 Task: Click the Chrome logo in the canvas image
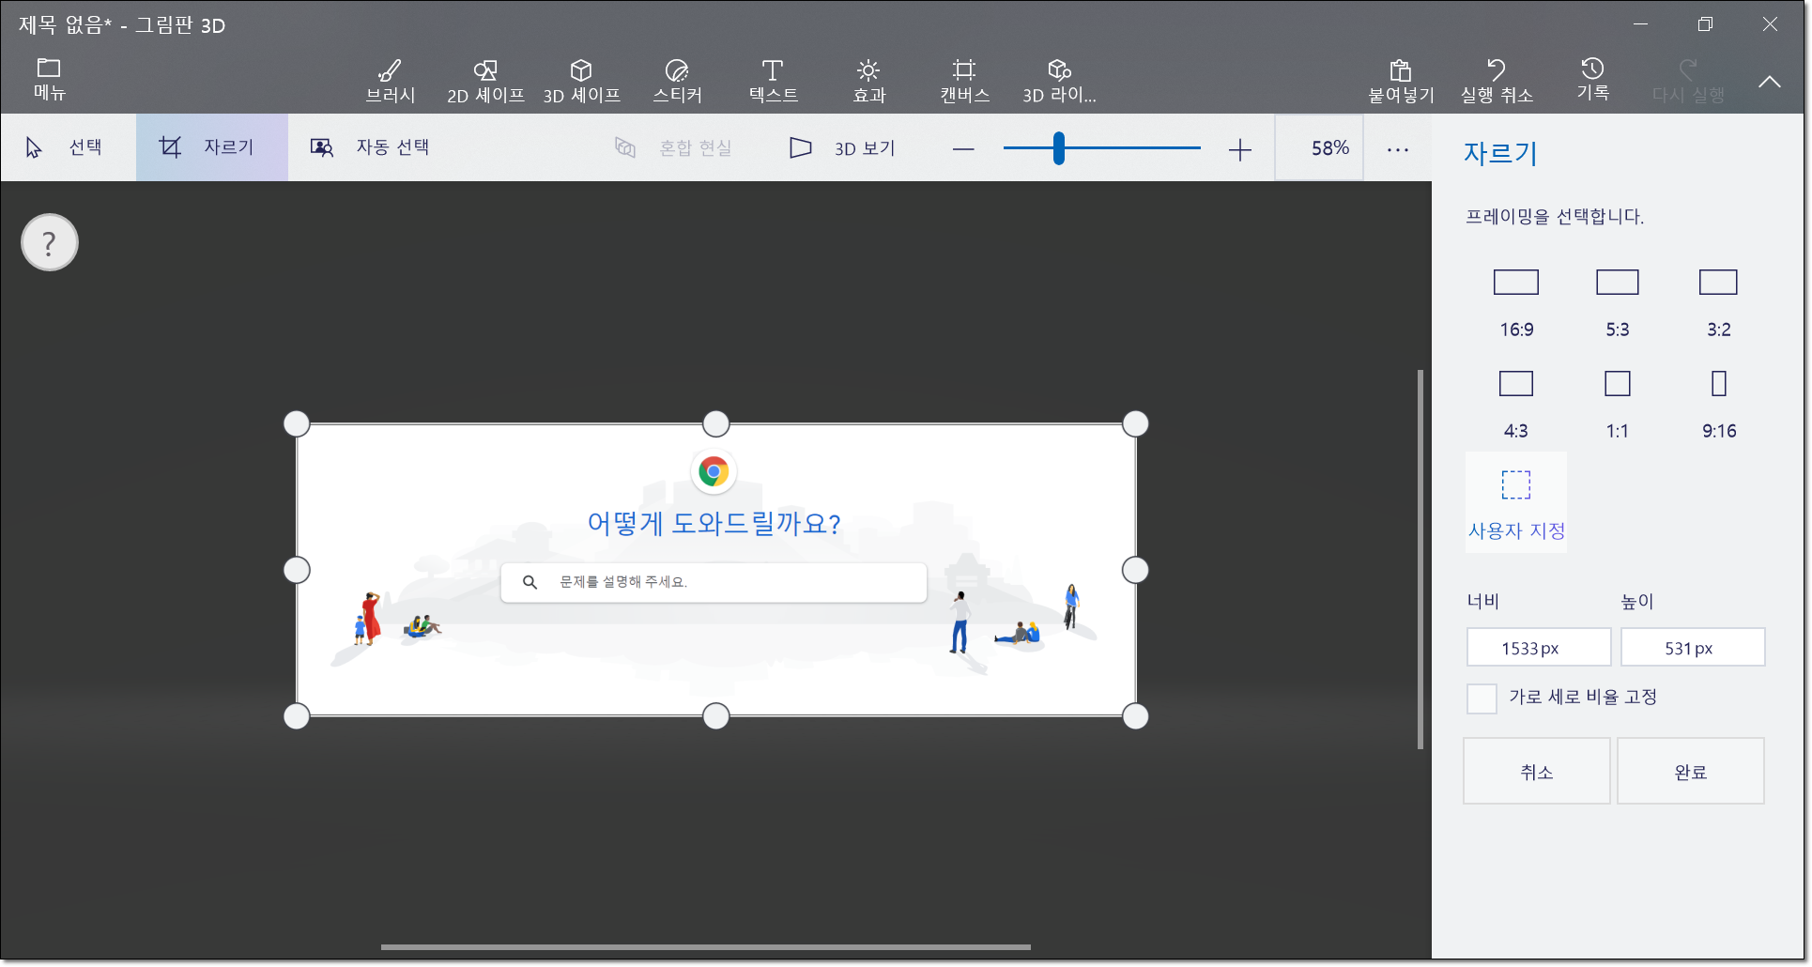714,471
